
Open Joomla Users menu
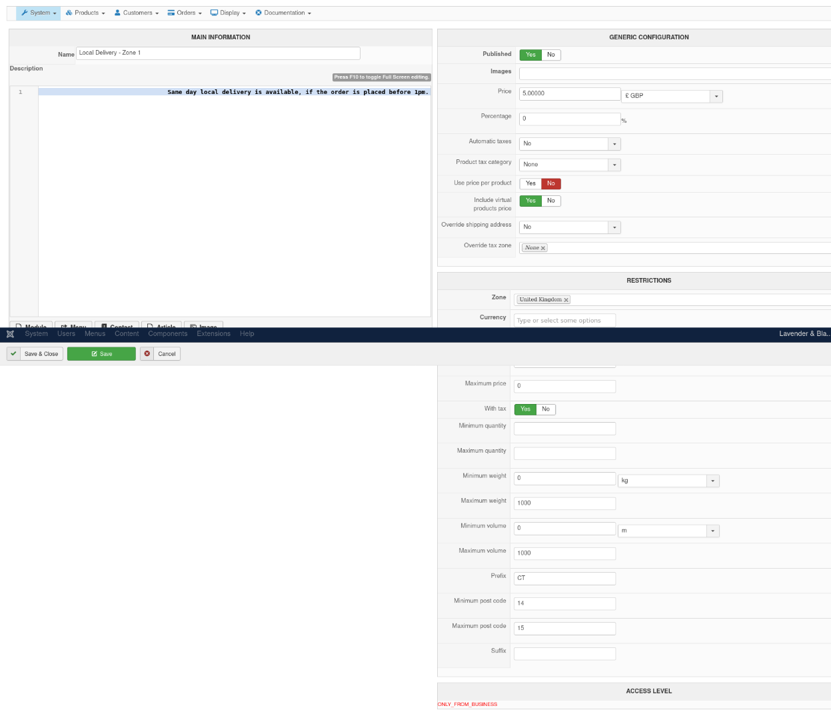66,334
